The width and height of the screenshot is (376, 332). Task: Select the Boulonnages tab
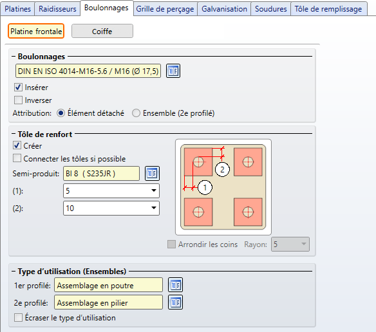[x=106, y=8]
